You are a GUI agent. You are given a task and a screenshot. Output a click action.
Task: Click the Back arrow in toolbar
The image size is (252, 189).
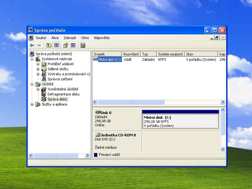tap(32, 45)
